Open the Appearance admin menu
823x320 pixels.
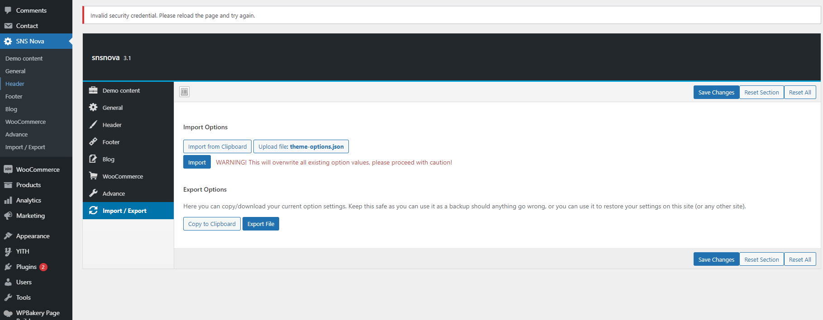tap(33, 236)
